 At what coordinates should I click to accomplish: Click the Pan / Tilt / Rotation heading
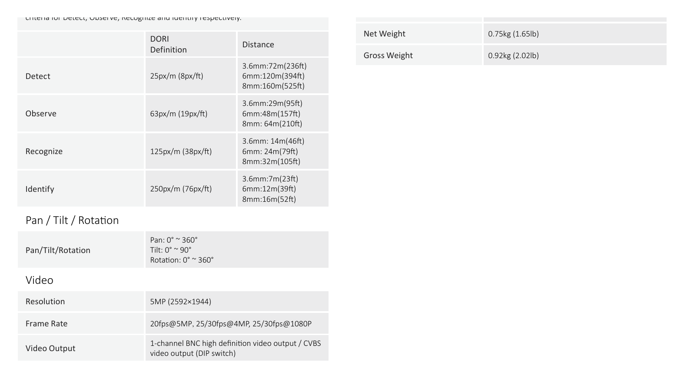click(x=72, y=220)
